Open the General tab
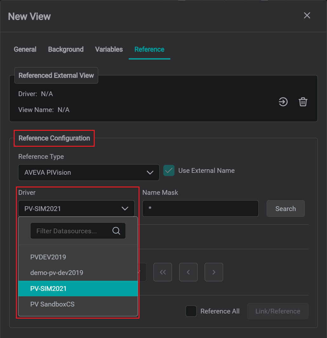This screenshot has height=338, width=327. coord(25,49)
